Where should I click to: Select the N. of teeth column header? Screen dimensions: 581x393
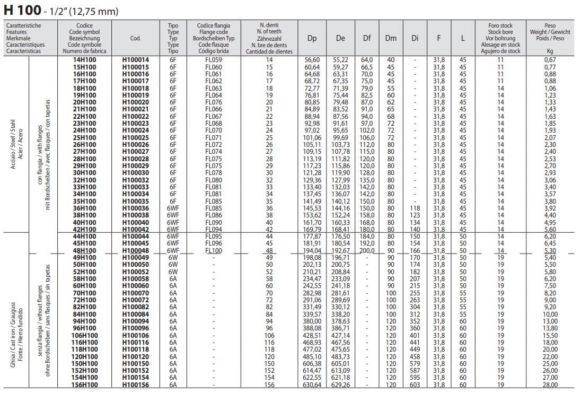click(269, 38)
